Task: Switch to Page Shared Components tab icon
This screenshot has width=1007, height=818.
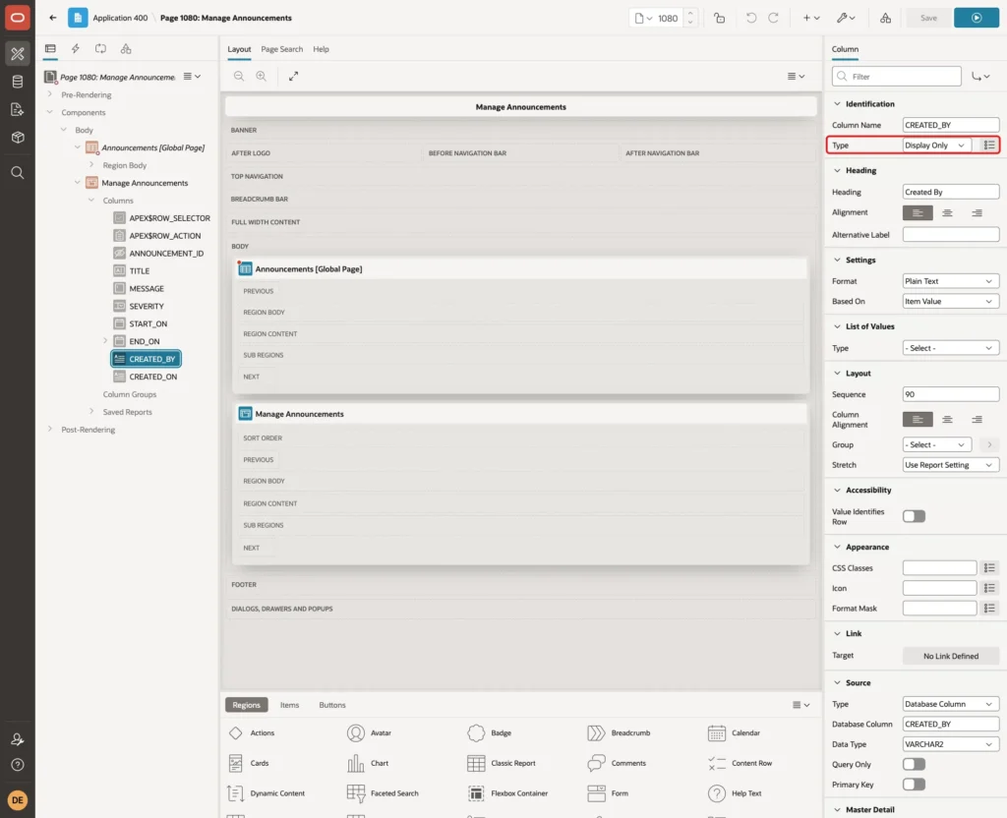Action: click(126, 49)
